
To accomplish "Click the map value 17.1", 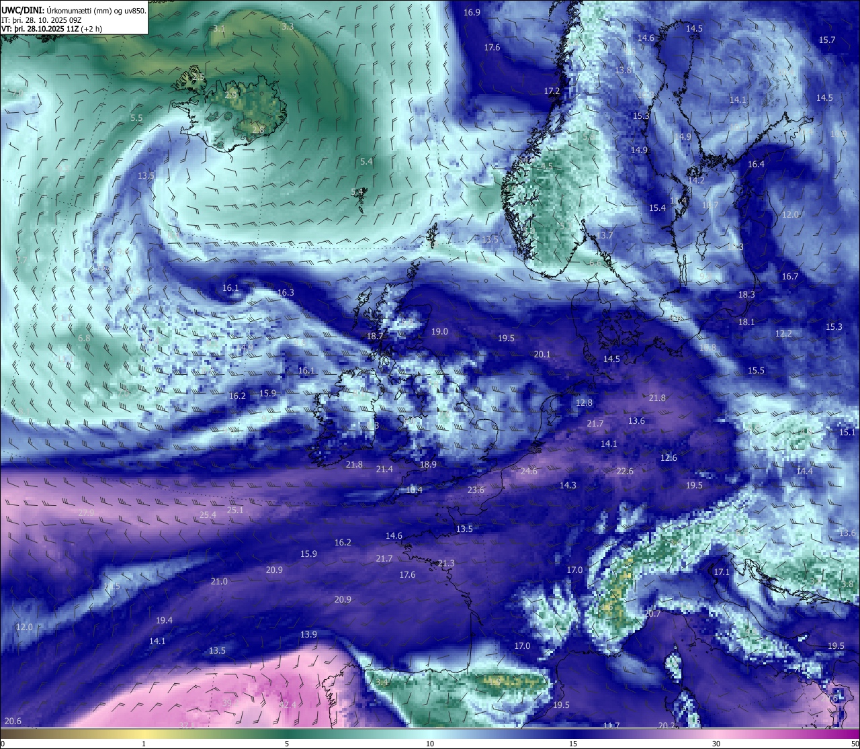I will 721,572.
